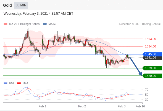This screenshot has height=111, width=163.
Task: Click the 1841.06 current price tag
Action: pos(152,58)
